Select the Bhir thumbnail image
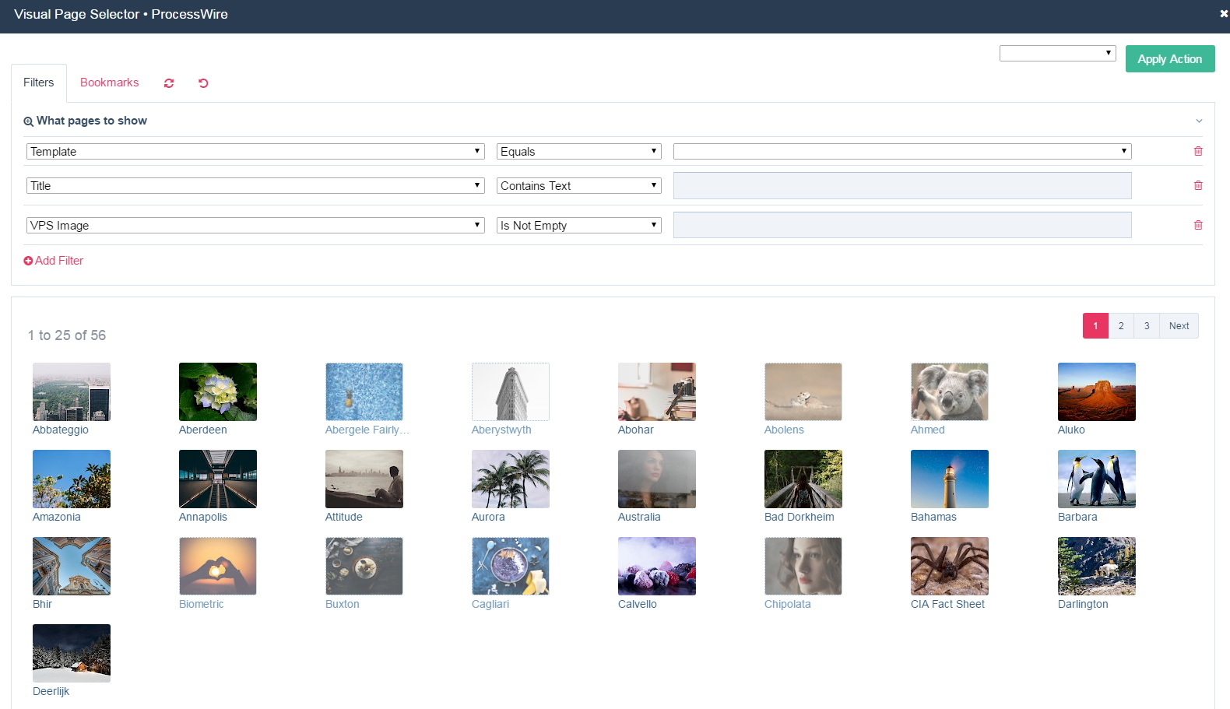This screenshot has width=1230, height=709. click(x=72, y=566)
